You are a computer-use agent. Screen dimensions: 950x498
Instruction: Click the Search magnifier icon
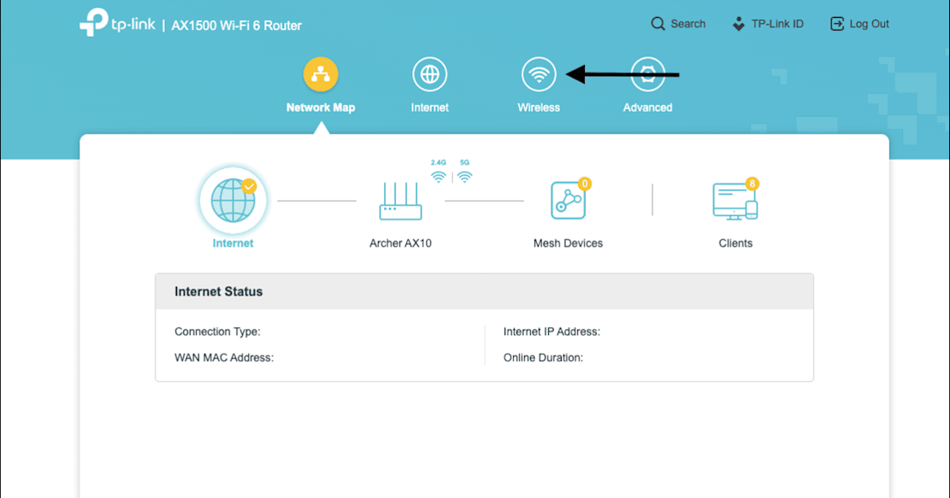658,24
